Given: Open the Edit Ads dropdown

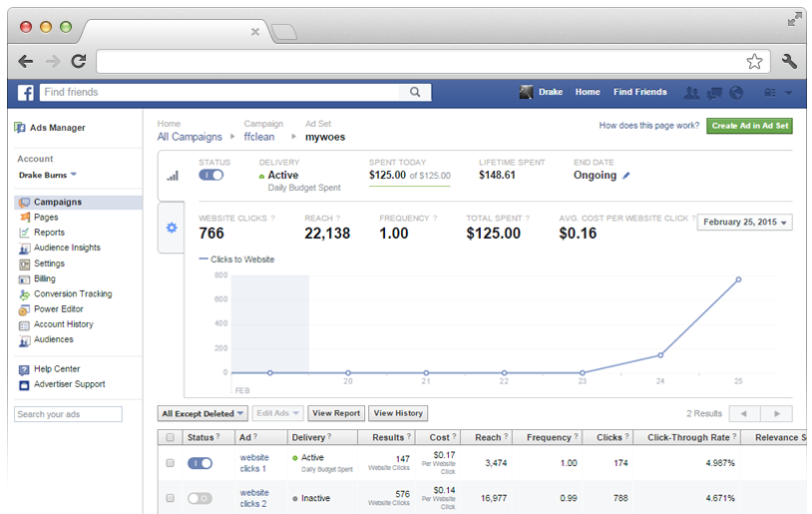Looking at the screenshot, I should (277, 413).
